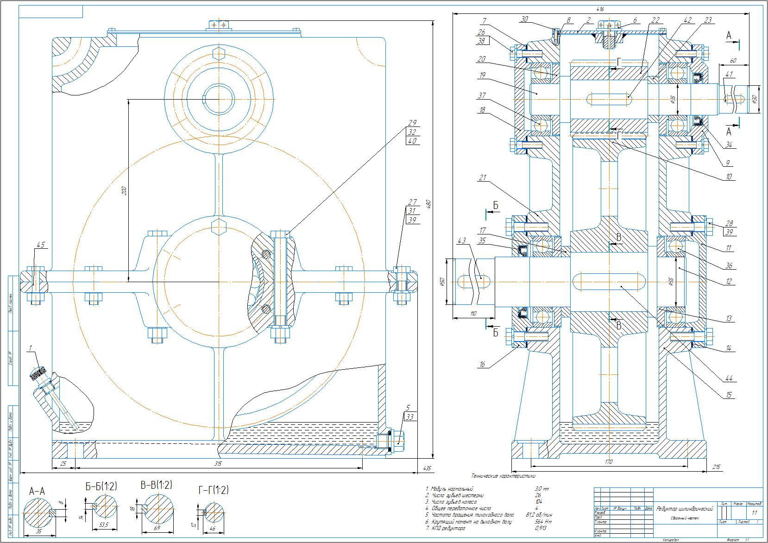768x543 pixels.
Task: Click the ø50 shaft diameter dimension
Action: coord(443,282)
